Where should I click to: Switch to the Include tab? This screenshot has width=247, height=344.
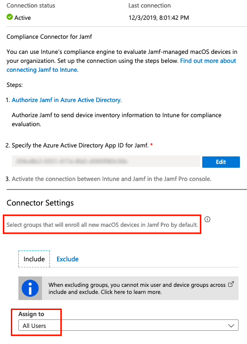pos(34,259)
